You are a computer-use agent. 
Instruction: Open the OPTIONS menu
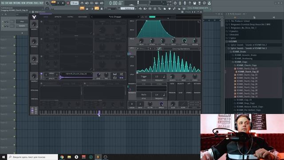click(30, 3)
